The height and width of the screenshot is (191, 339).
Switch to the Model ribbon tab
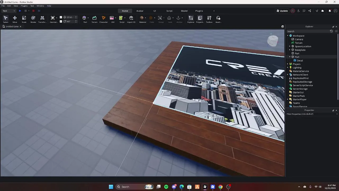pos(184,11)
